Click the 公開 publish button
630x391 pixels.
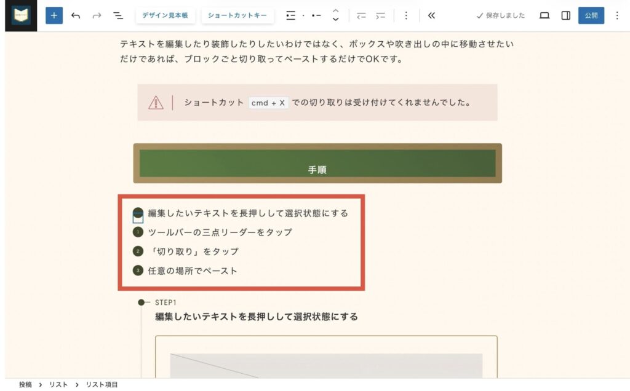pyautogui.click(x=591, y=15)
